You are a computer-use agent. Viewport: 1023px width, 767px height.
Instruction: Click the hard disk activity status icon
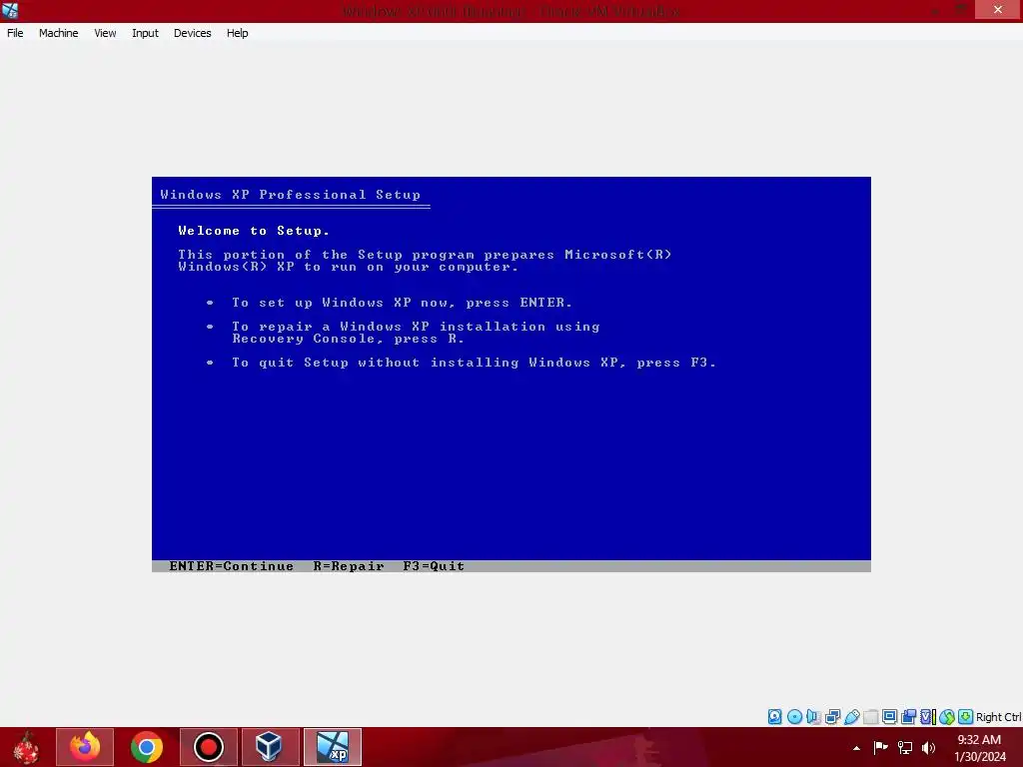click(774, 717)
